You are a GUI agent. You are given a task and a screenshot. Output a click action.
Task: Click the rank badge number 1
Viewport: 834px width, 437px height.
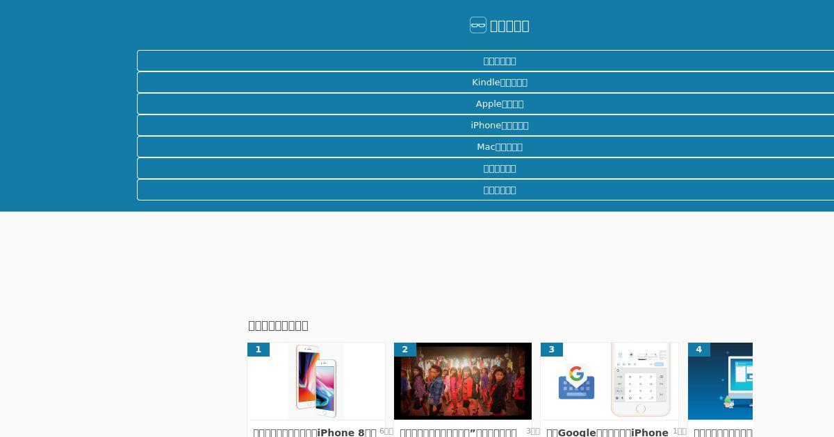(x=259, y=350)
